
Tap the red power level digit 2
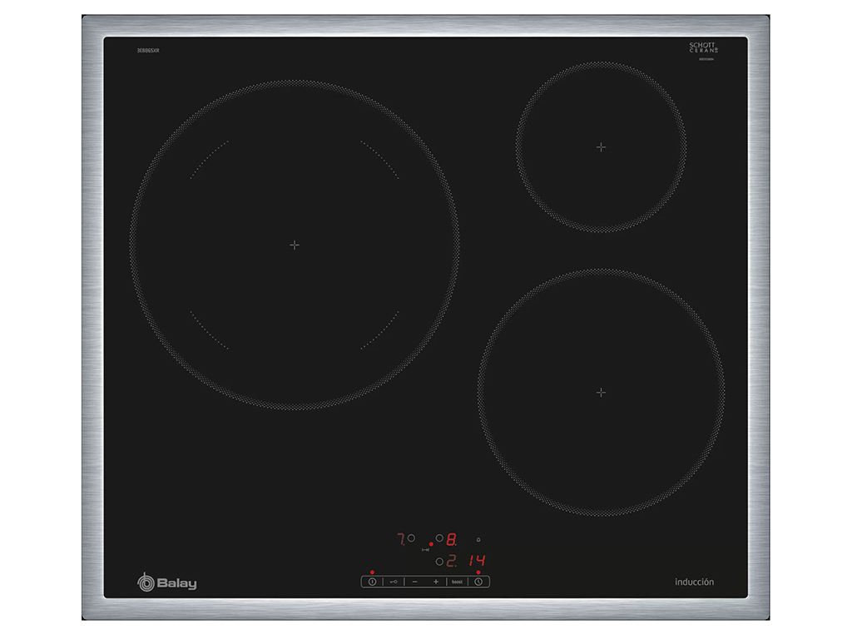tap(451, 562)
